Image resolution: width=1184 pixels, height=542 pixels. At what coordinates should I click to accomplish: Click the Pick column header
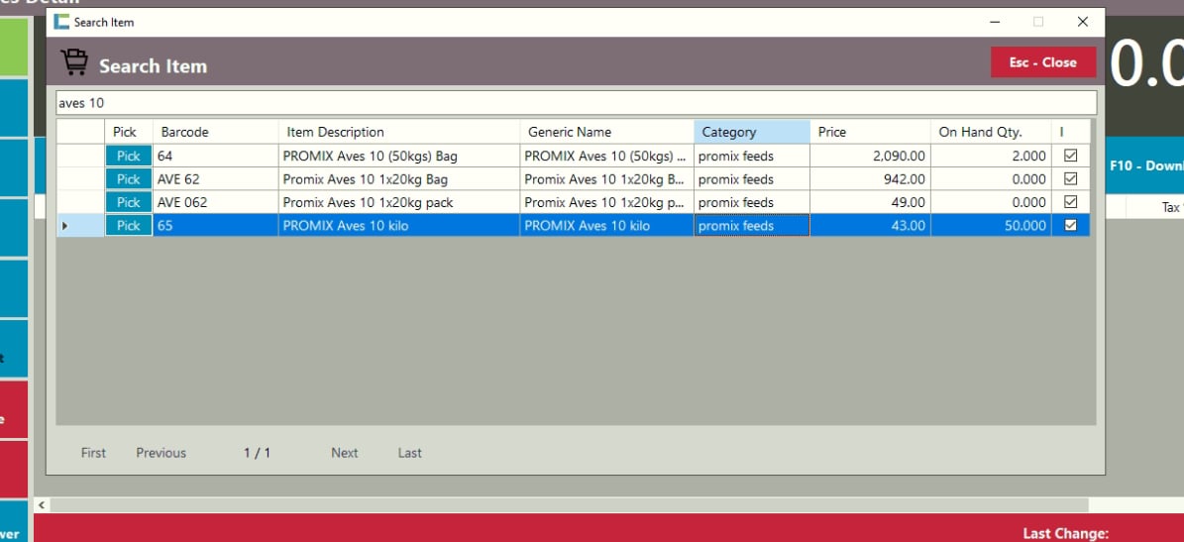click(x=129, y=132)
